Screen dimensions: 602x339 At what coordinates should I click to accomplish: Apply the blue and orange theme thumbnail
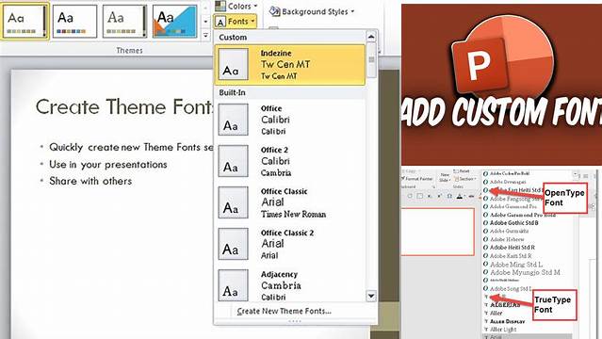click(175, 21)
